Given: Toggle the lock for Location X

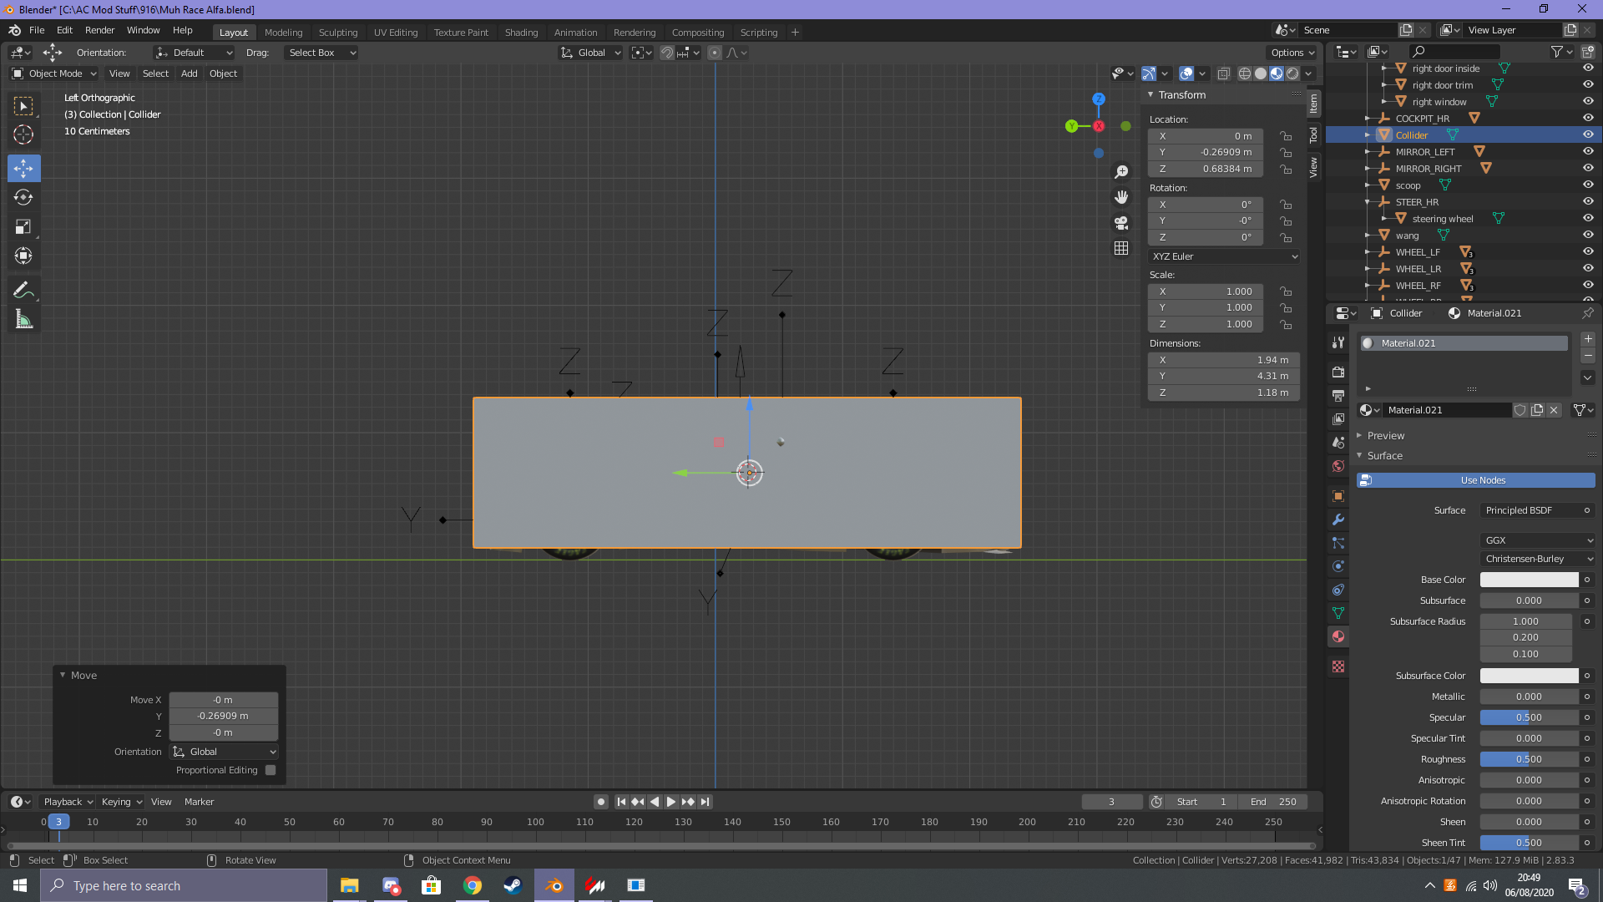Looking at the screenshot, I should (x=1286, y=136).
